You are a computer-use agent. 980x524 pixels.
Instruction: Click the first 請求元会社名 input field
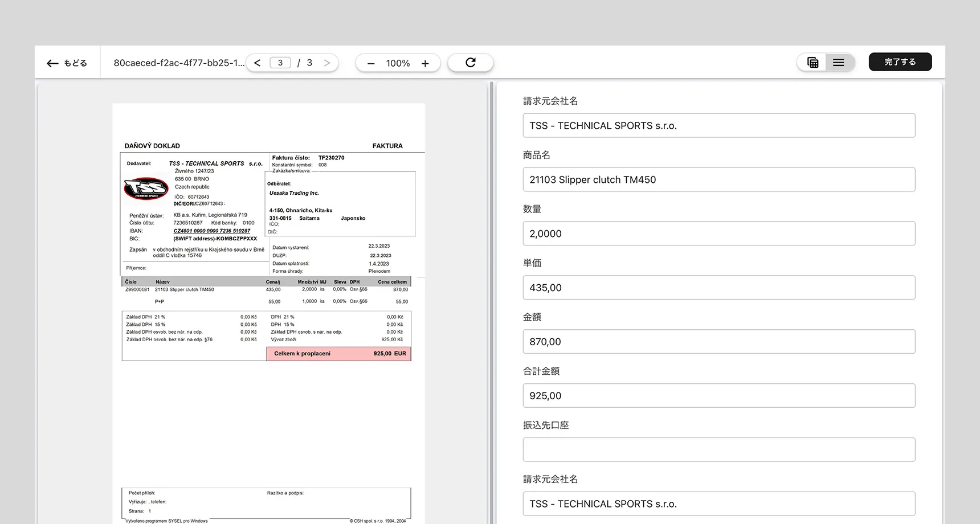(x=719, y=125)
